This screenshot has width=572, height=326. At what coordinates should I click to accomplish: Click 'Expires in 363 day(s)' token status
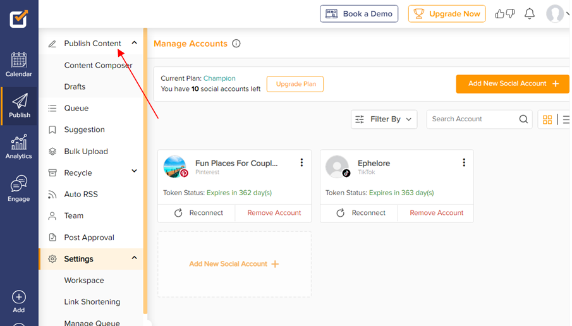click(x=401, y=193)
